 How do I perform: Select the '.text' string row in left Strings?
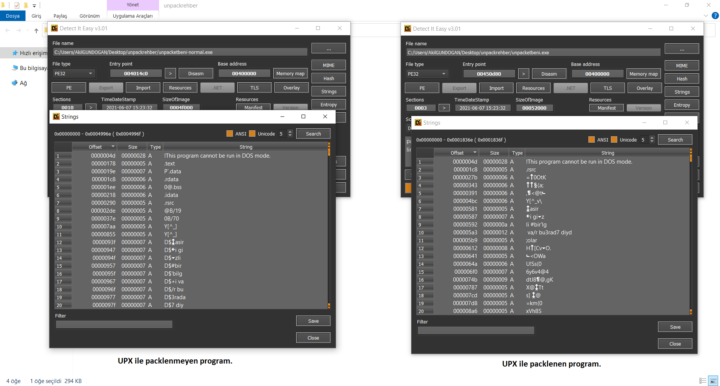pos(191,164)
